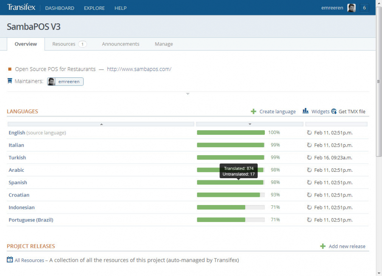This screenshot has width=382, height=276.
Task: Open the Croatian language translation
Action: pos(19,195)
